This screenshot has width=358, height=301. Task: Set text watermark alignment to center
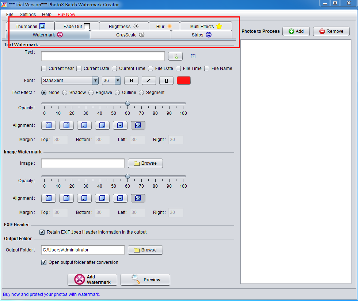point(120,125)
